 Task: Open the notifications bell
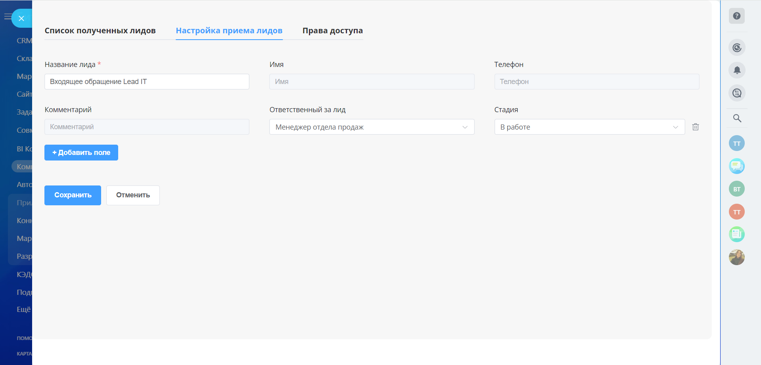coord(737,70)
